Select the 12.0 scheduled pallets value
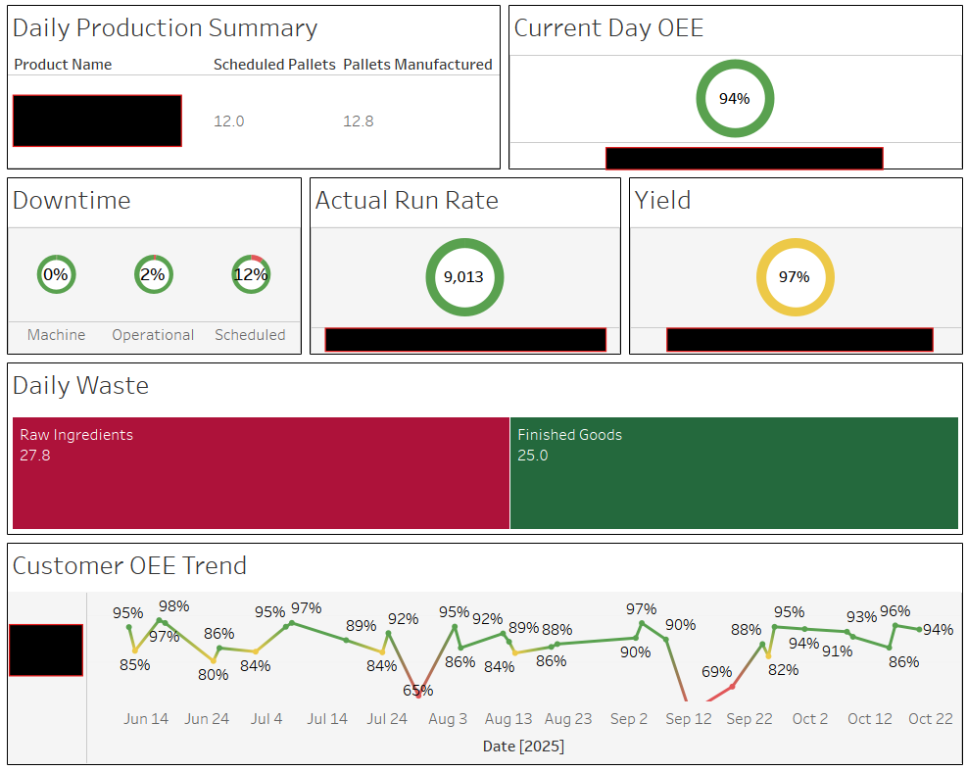The width and height of the screenshot is (967, 771). (x=229, y=121)
